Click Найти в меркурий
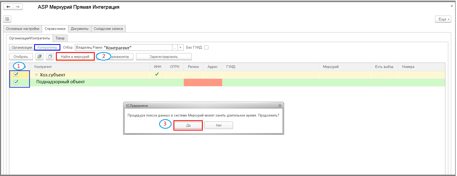This screenshot has height=176, width=457. pyautogui.click(x=75, y=57)
